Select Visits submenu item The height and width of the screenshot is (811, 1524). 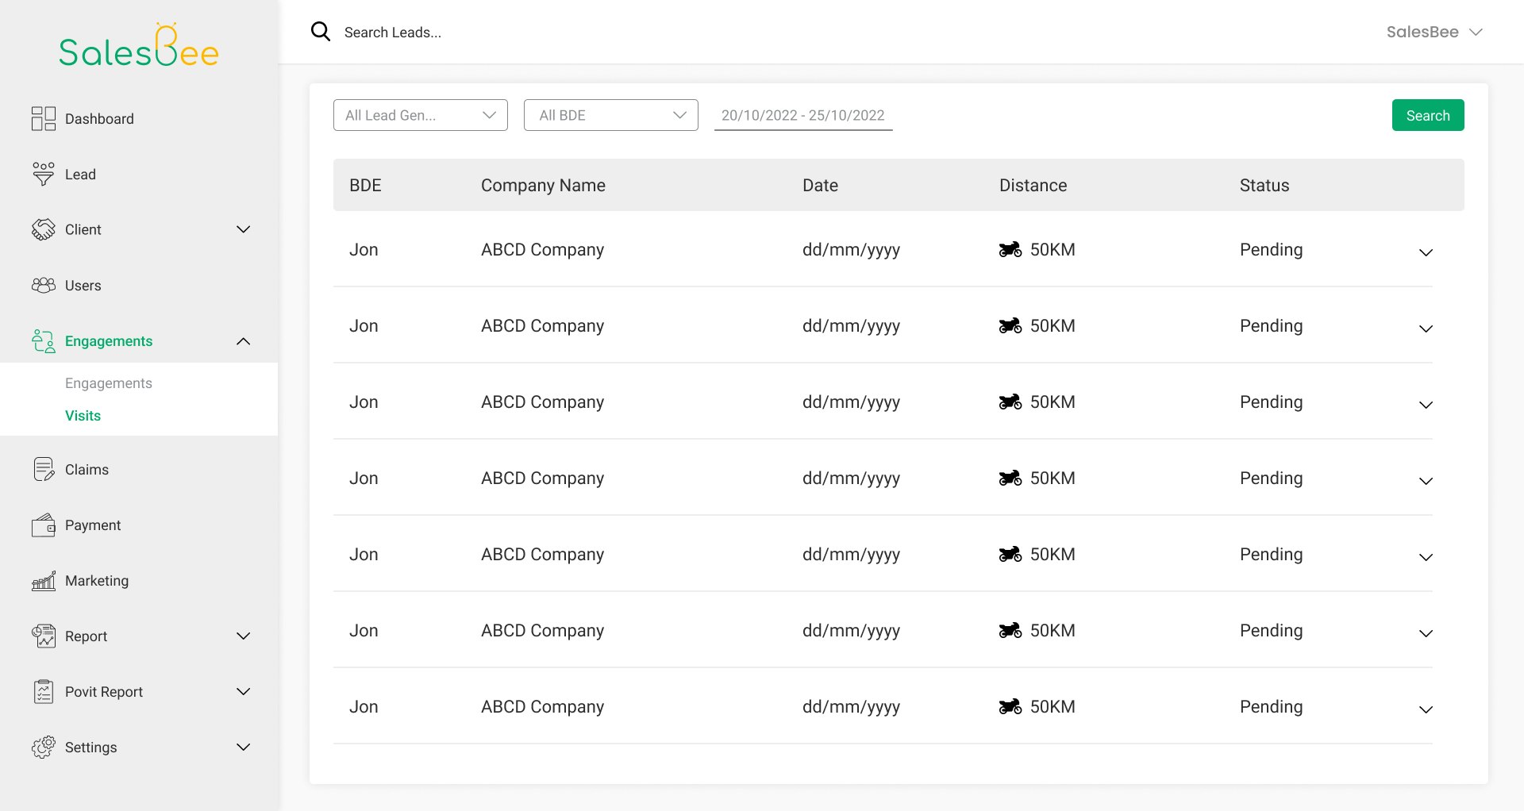[x=83, y=416]
